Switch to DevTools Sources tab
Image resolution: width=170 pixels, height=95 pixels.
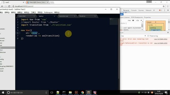pos(141,10)
